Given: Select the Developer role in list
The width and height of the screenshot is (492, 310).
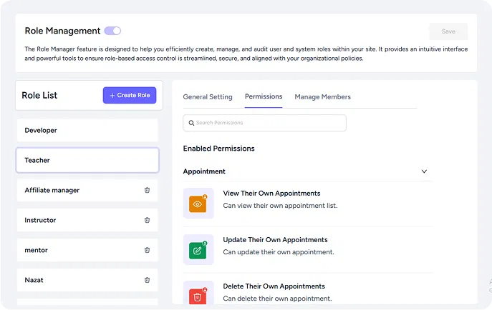Looking at the screenshot, I should (87, 130).
